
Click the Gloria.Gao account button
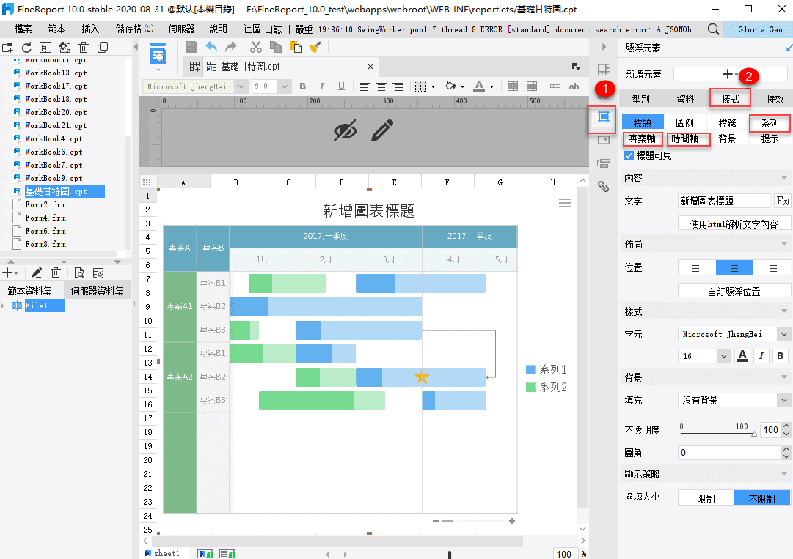point(758,29)
